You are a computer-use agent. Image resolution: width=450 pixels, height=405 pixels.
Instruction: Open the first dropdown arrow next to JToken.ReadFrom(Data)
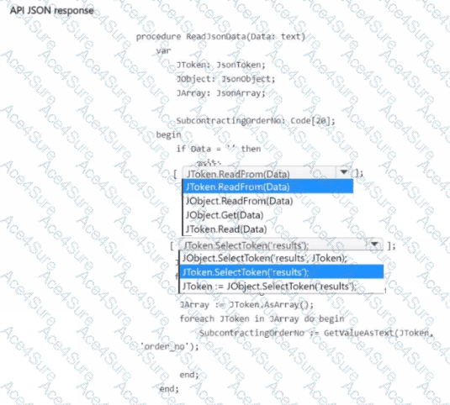344,172
